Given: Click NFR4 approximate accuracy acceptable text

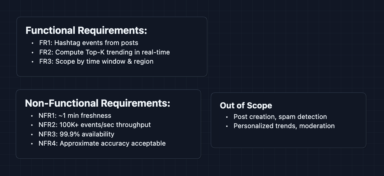Looking at the screenshot, I should pyautogui.click(x=102, y=143).
